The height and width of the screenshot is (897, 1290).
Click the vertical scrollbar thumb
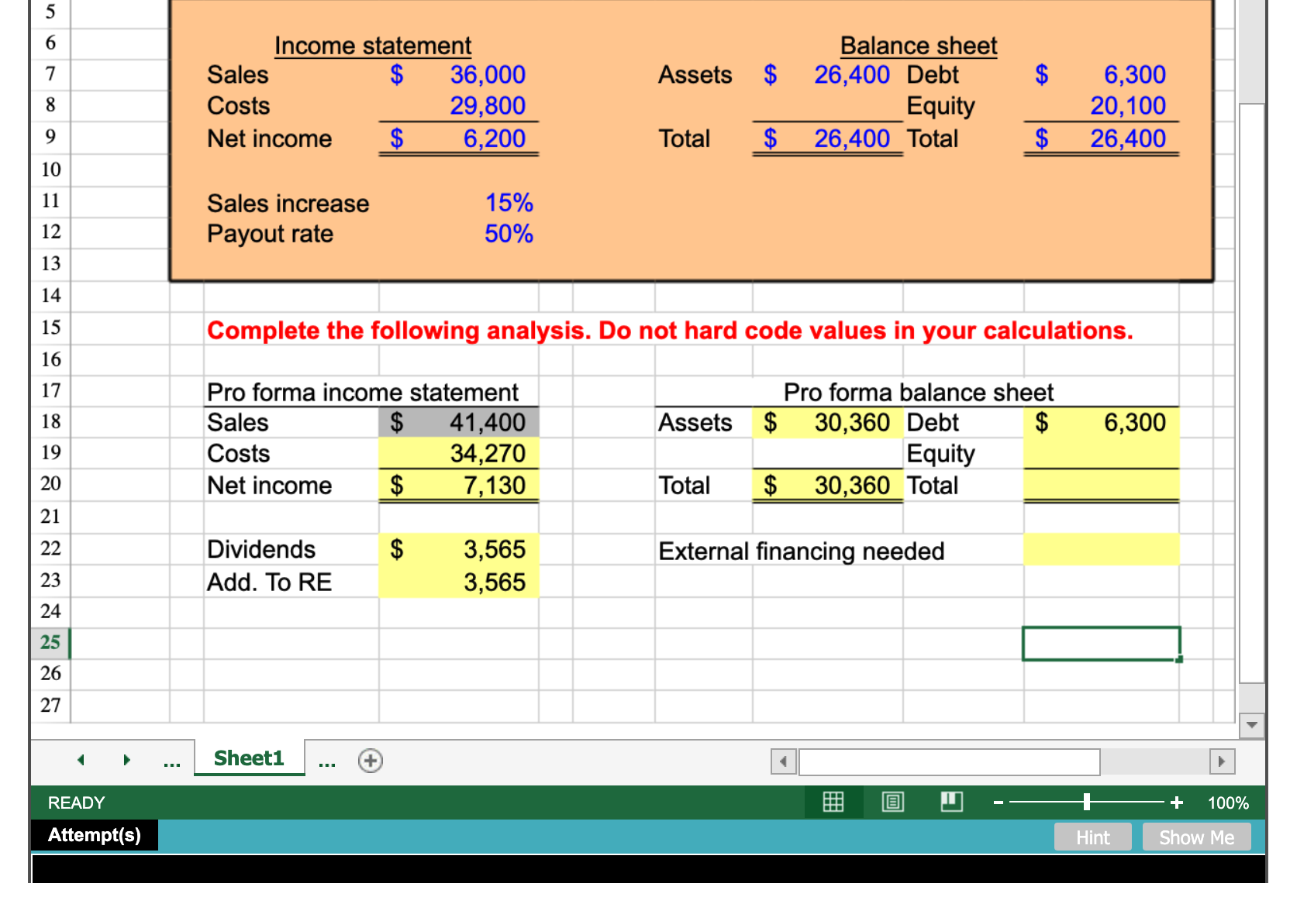pos(1251,393)
